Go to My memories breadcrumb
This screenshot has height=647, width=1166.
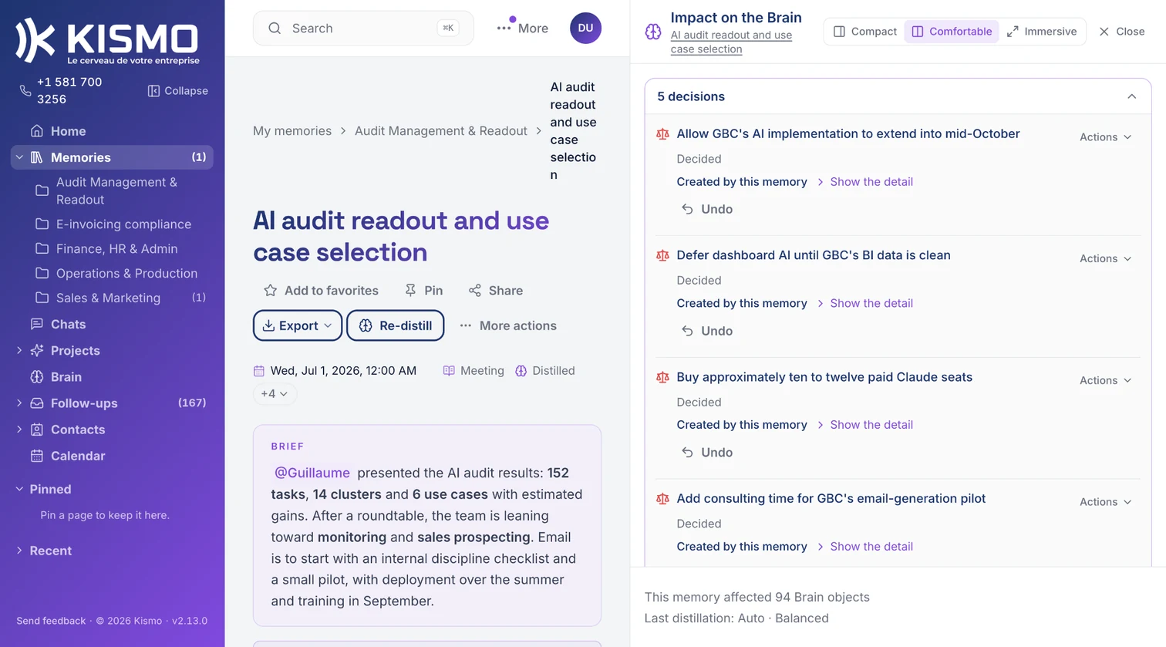click(292, 131)
